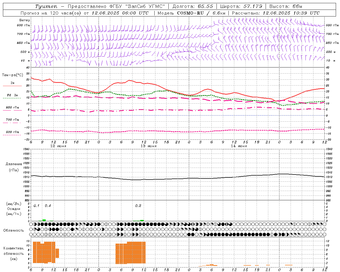This screenshot has width=340, height=272.
Task: Click the 850 гПа temperature legend entry
Action: 12,108
